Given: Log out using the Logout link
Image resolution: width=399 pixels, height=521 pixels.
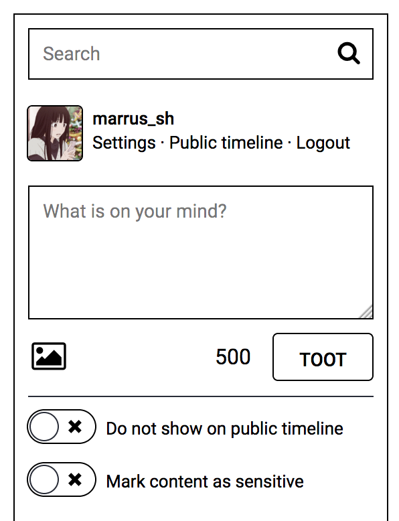Looking at the screenshot, I should coord(323,143).
